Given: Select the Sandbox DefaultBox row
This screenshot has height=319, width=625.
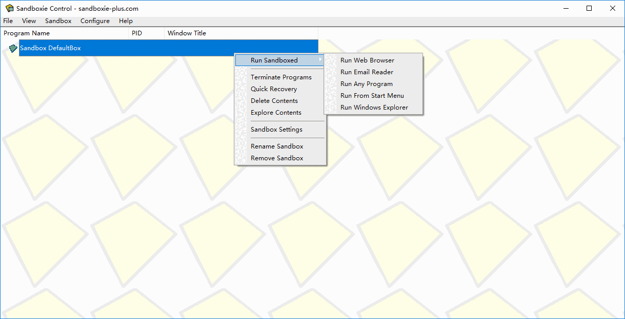Looking at the screenshot, I should tap(168, 48).
